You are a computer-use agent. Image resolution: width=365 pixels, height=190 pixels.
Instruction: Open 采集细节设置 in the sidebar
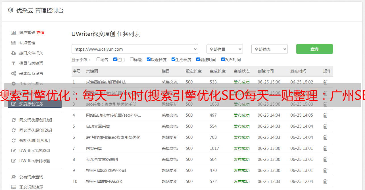[31, 73]
